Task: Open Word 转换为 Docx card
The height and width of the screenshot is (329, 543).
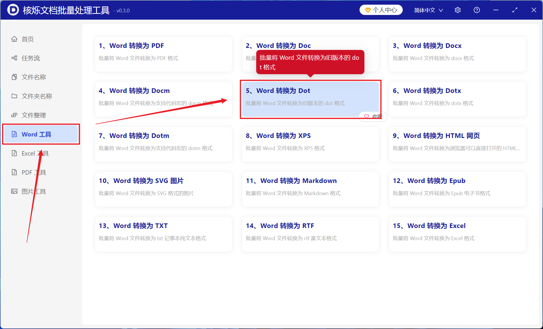Action: (457, 54)
